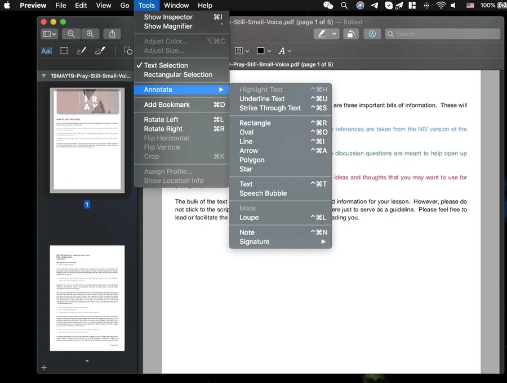Open the Share toolbar button
507x383 pixels.
[112, 34]
